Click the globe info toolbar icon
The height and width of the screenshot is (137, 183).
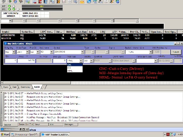117,2
